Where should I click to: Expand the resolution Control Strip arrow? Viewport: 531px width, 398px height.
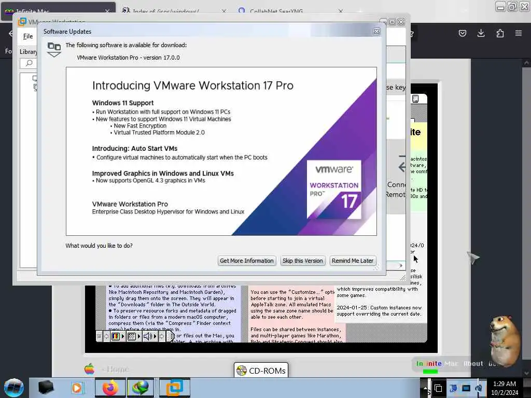(139, 336)
